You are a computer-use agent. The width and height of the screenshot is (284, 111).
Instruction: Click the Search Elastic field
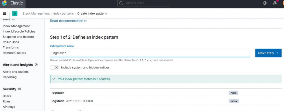pos(144,3)
